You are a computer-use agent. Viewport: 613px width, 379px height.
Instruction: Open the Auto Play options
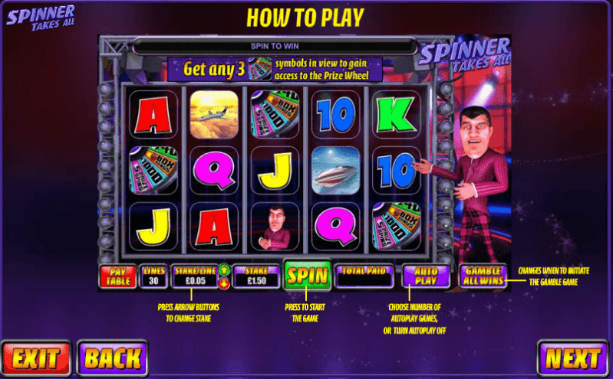(425, 276)
